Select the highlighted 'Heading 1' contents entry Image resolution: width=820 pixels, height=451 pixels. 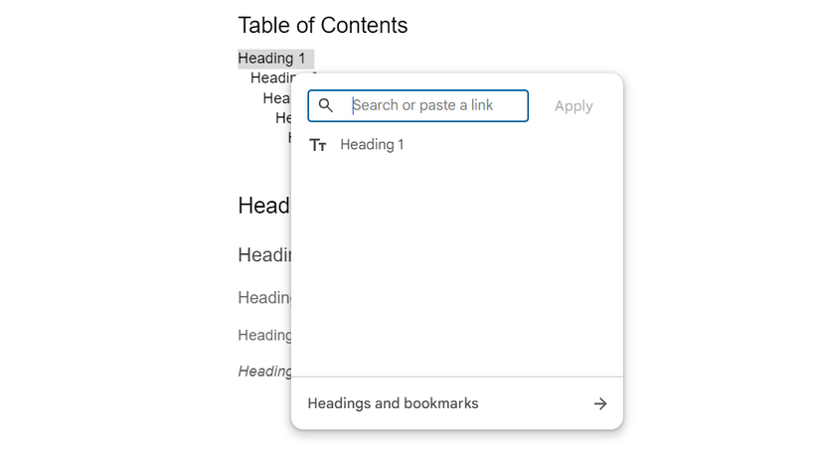coord(272,59)
